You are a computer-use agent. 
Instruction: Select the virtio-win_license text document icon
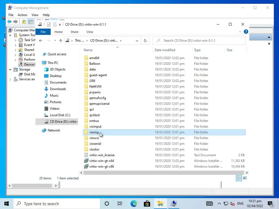[x=86, y=155]
